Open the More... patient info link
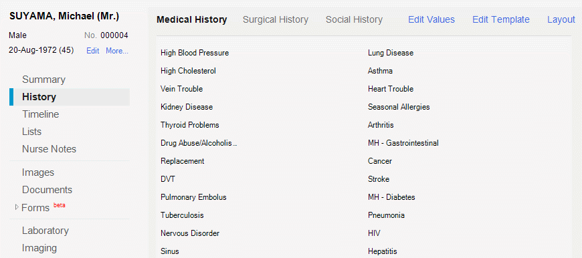The width and height of the screenshot is (582, 258). (x=117, y=51)
